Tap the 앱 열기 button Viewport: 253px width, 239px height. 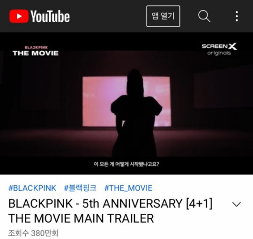163,16
